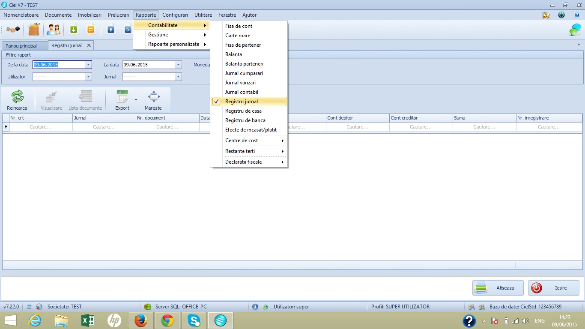Open the Configurari menu
Viewport: 585px width, 329px height.
(176, 15)
